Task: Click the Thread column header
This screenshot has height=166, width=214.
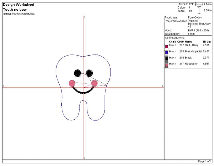Action: [x=207, y=42]
